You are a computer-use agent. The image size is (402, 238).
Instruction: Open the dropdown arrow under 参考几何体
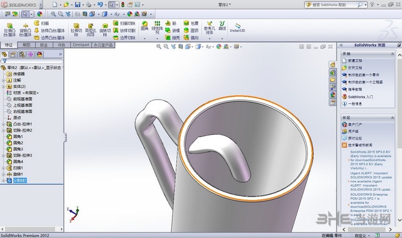pyautogui.click(x=210, y=39)
